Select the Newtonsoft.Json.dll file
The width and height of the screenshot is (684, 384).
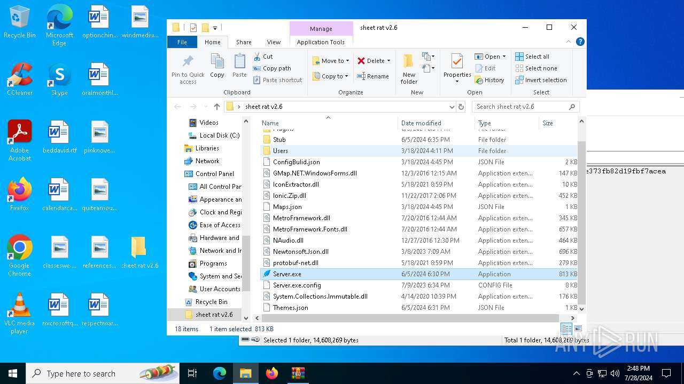[418, 252]
